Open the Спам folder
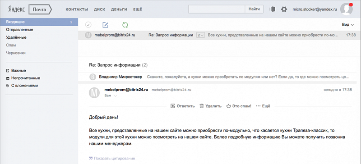This screenshot has height=164, width=361. click(11, 45)
